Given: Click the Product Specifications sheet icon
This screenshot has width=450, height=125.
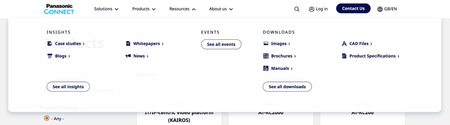Looking at the screenshot, I should click(x=344, y=56).
